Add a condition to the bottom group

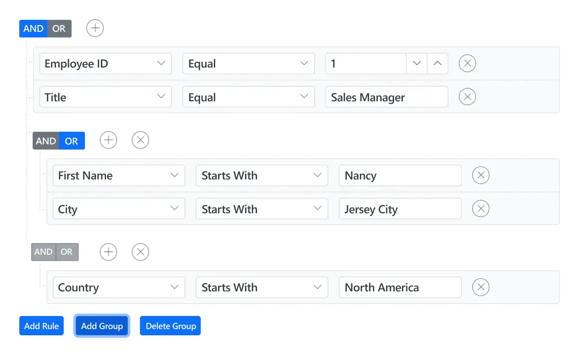click(108, 252)
